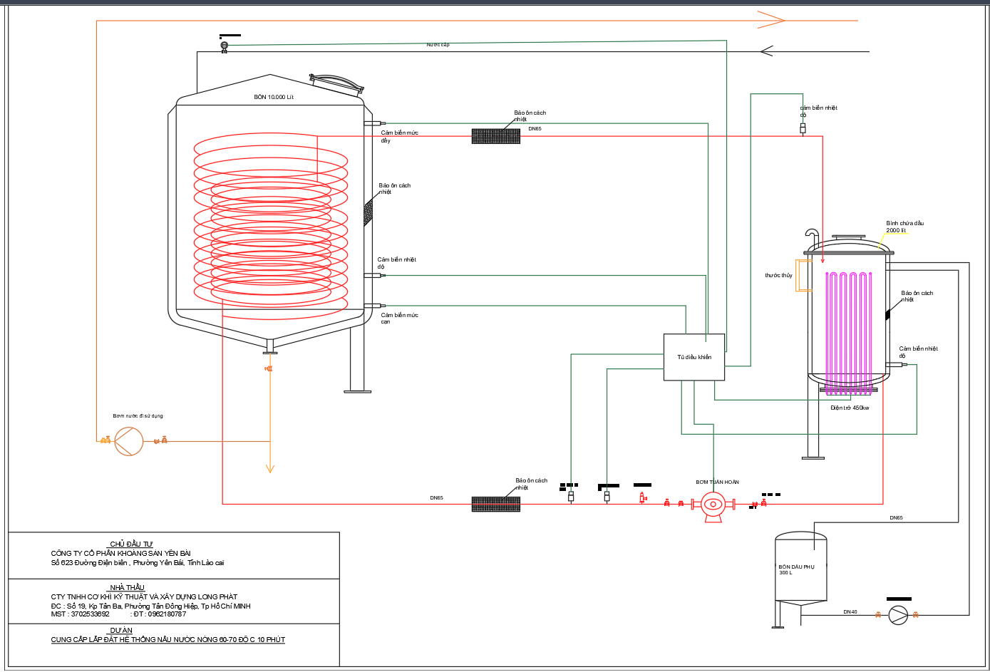Click the DỰ ÁN project title text

click(x=167, y=640)
